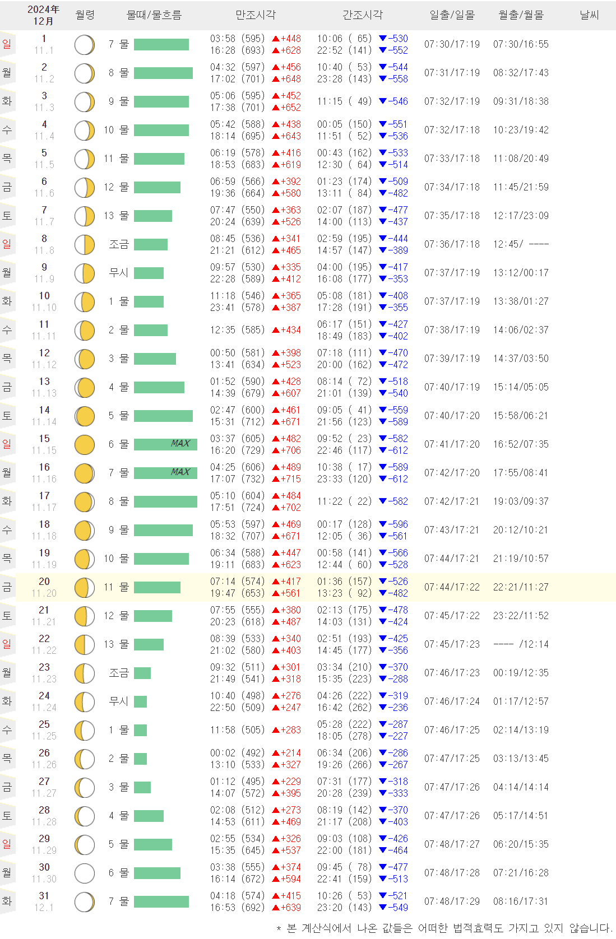Click the short tide flow bar for December 24
616x939 pixels.
(140, 701)
